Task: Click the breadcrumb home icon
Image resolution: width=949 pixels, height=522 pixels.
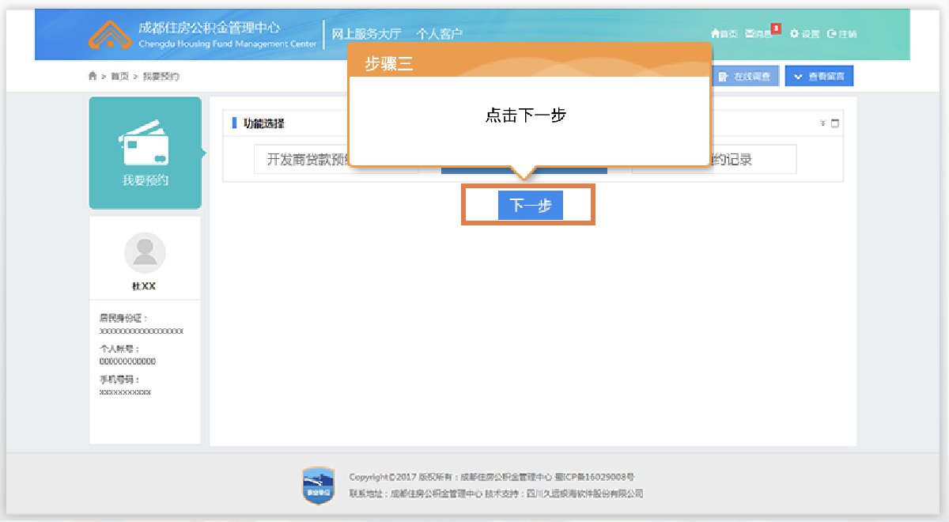Action: click(93, 76)
